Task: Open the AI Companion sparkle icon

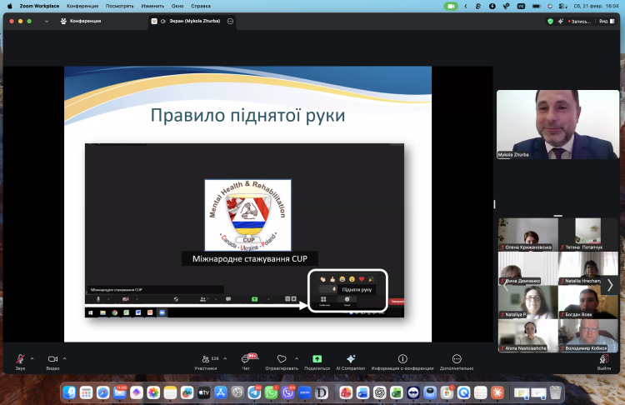Action: tap(351, 357)
